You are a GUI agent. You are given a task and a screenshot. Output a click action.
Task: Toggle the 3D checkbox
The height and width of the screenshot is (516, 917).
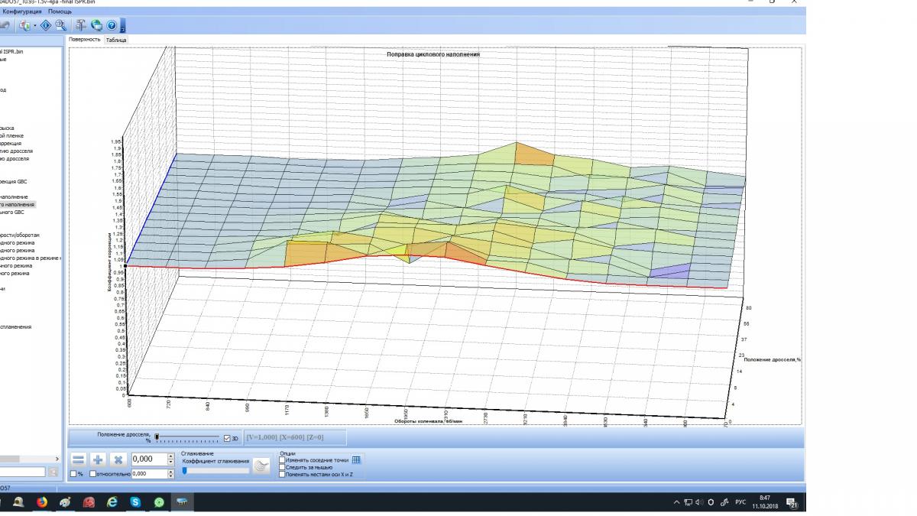click(227, 438)
